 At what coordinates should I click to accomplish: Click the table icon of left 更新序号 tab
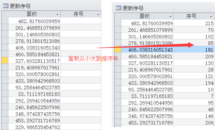tap(6, 6)
